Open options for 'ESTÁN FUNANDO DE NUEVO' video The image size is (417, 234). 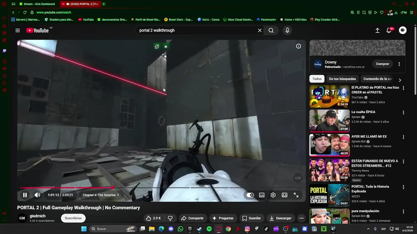coord(403,162)
